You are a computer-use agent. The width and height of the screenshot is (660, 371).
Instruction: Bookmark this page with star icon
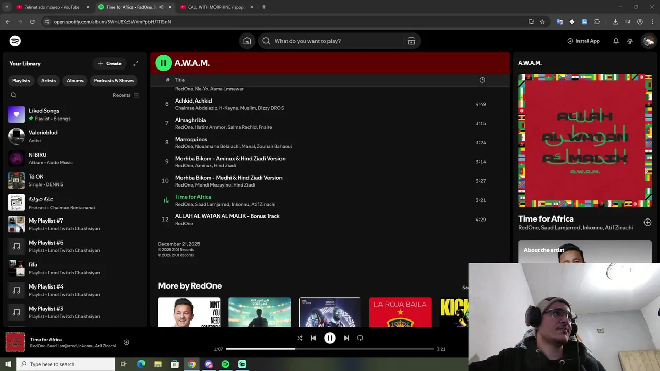tap(542, 22)
